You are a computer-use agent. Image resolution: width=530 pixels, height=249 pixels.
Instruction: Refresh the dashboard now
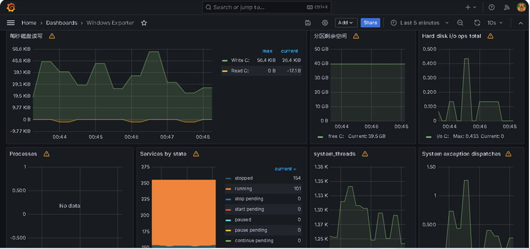pos(477,23)
